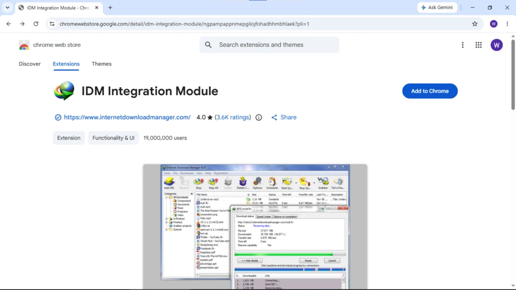Click the ratings info icon
This screenshot has height=290, width=516.
[259, 117]
